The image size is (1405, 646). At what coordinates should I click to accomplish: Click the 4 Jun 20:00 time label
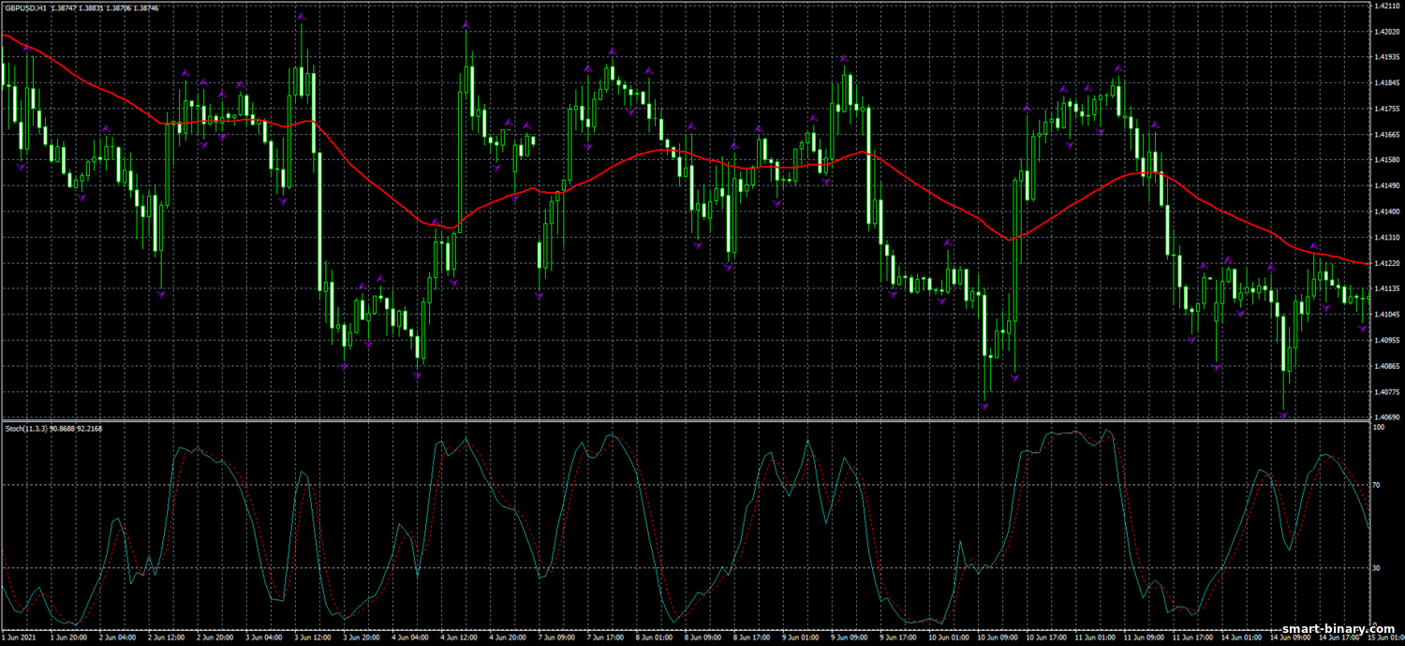(x=507, y=638)
